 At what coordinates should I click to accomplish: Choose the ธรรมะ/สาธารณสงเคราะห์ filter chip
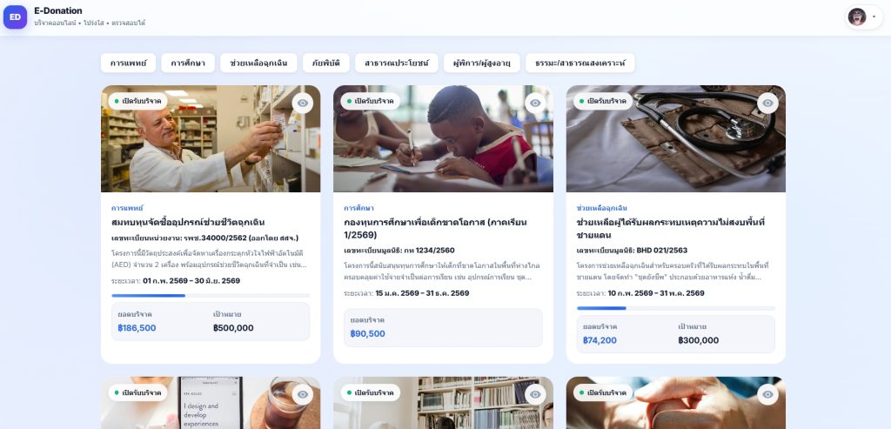580,63
